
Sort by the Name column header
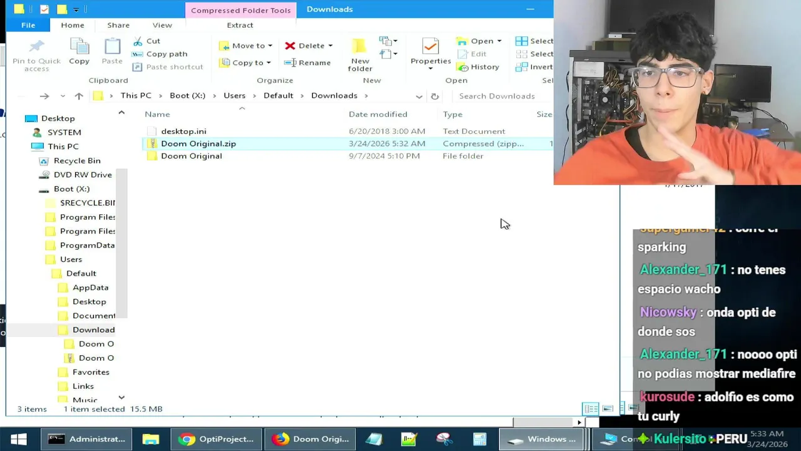pos(157,114)
